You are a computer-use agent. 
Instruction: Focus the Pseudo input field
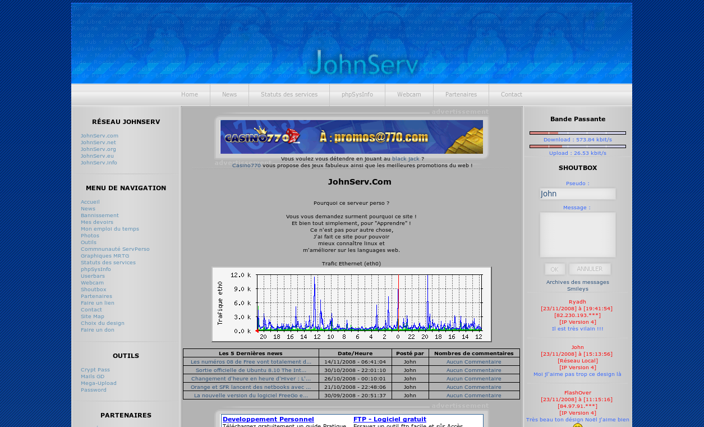pos(578,194)
